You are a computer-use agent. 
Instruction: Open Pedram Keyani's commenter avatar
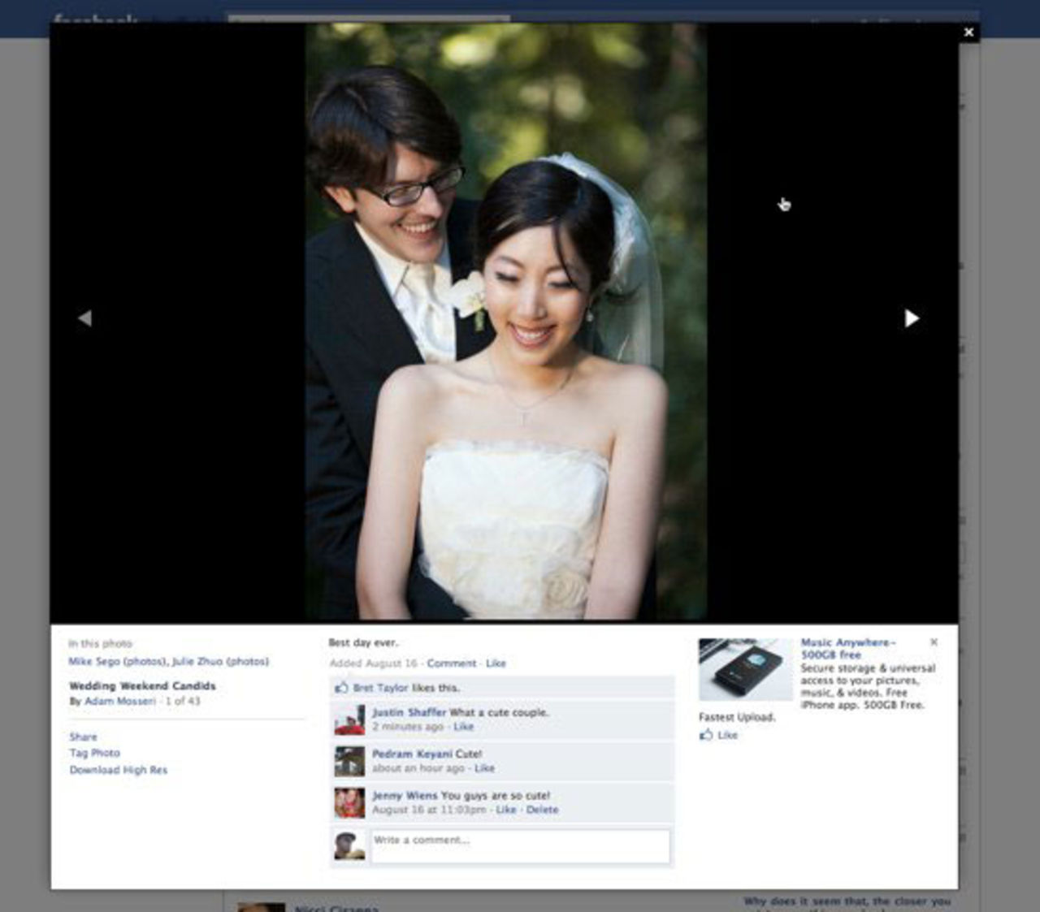tap(349, 762)
